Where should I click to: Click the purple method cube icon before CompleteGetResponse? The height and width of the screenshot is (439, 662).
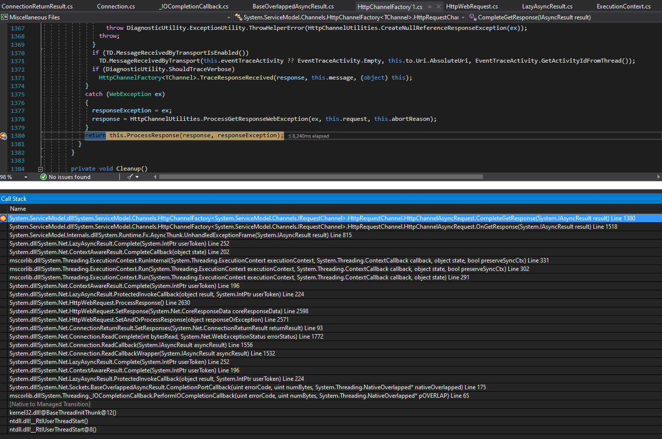pyautogui.click(x=472, y=16)
